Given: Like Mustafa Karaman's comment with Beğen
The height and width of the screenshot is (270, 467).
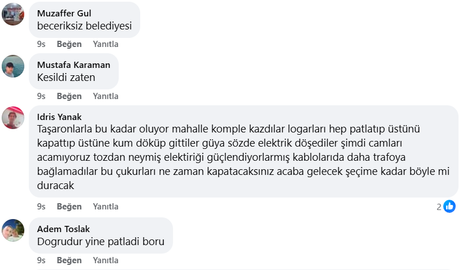Looking at the screenshot, I should [70, 96].
